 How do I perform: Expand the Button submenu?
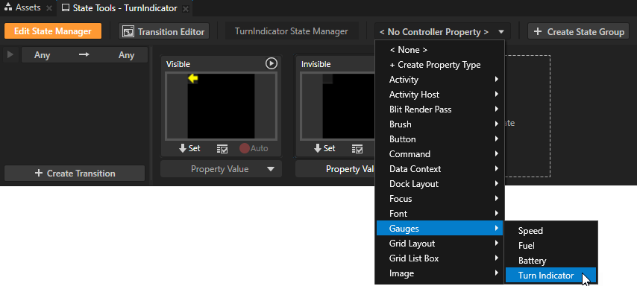click(x=439, y=139)
